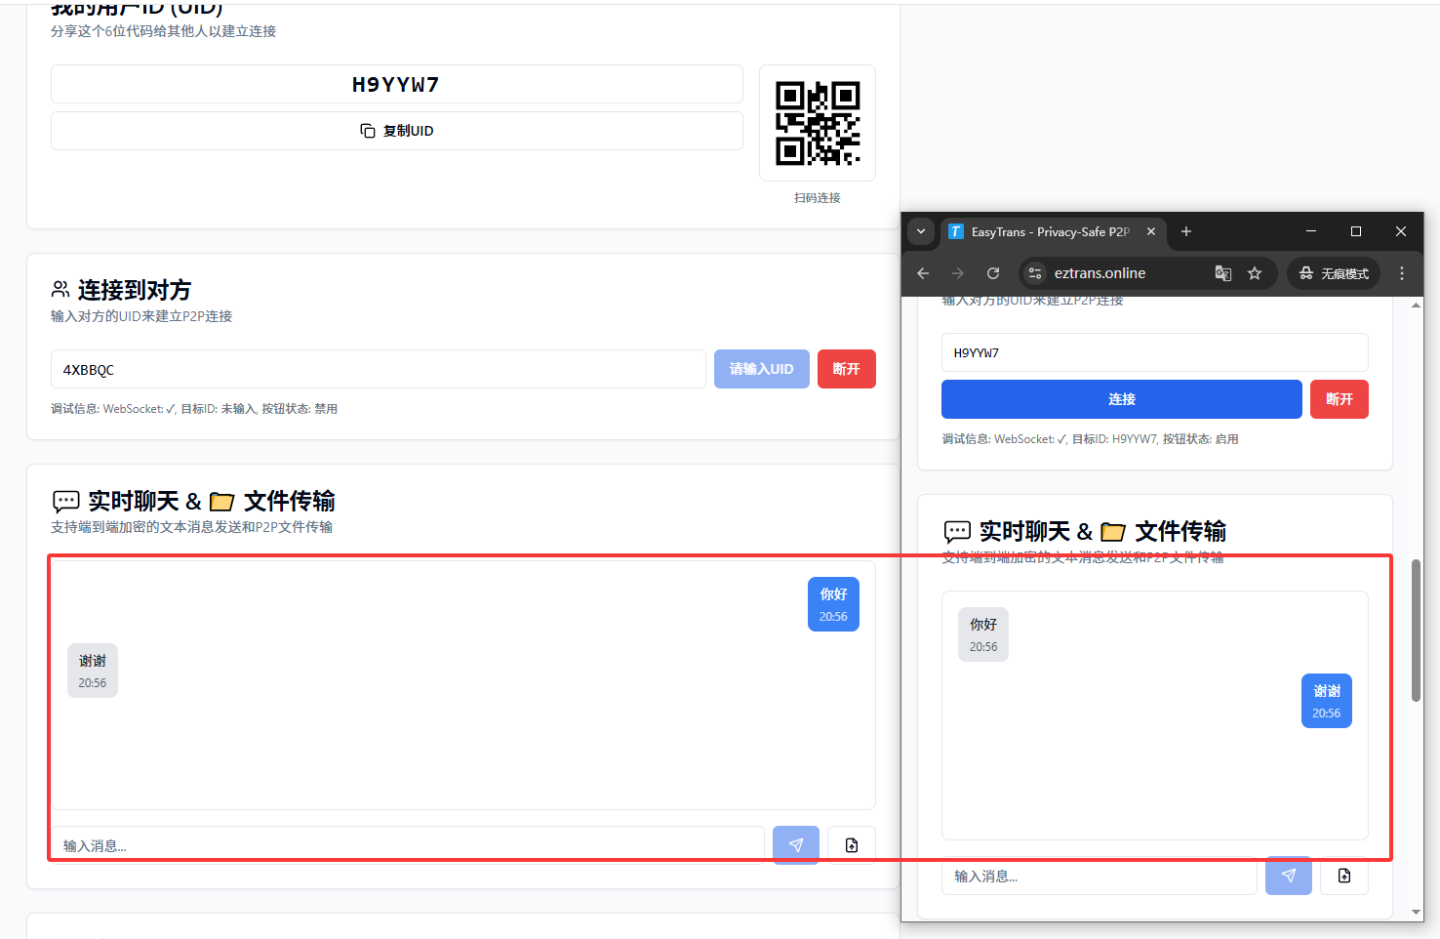Click the send message icon in main chat
Screen dimensions: 1440x939
[x=795, y=845]
